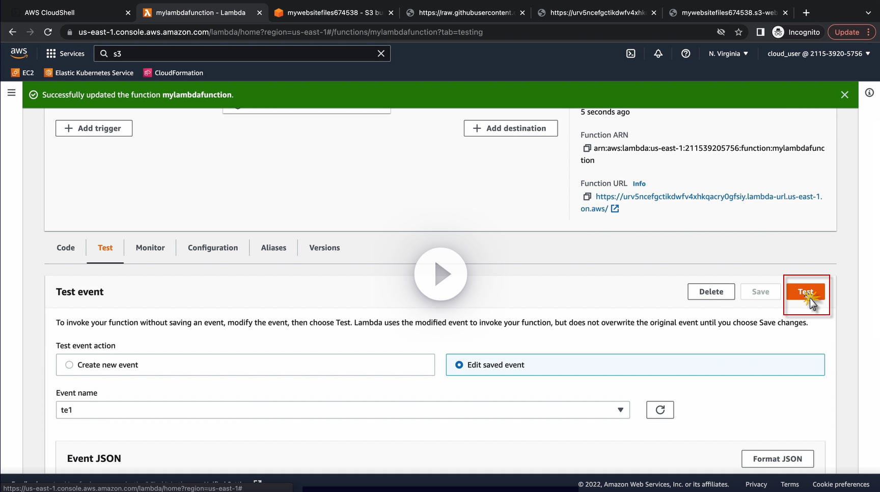
Task: Open Cookie preferences in the footer
Action: click(x=841, y=484)
